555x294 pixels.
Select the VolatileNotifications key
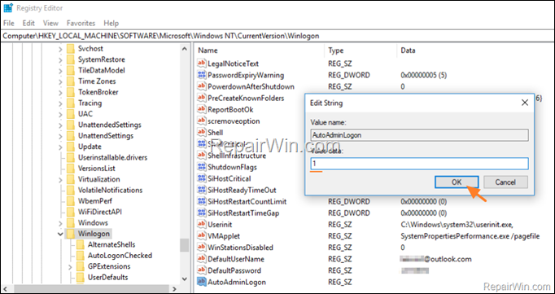coord(110,190)
